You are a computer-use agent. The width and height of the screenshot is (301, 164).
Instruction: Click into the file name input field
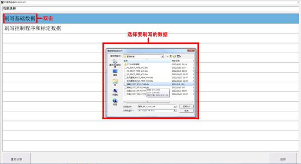pos(156,107)
